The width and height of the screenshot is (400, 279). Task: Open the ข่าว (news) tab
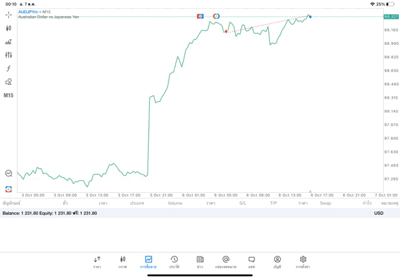200,262
